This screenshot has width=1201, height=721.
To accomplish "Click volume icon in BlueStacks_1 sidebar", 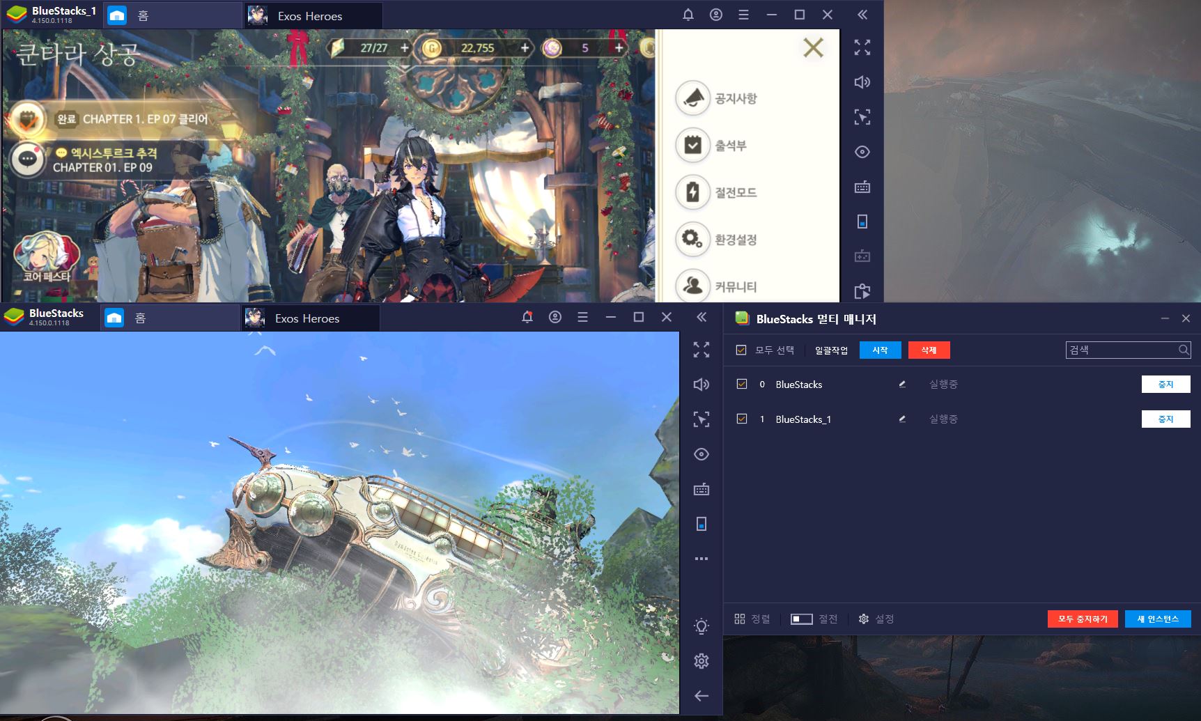I will click(862, 82).
